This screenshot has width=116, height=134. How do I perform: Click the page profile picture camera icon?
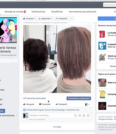[x=14, y=40]
